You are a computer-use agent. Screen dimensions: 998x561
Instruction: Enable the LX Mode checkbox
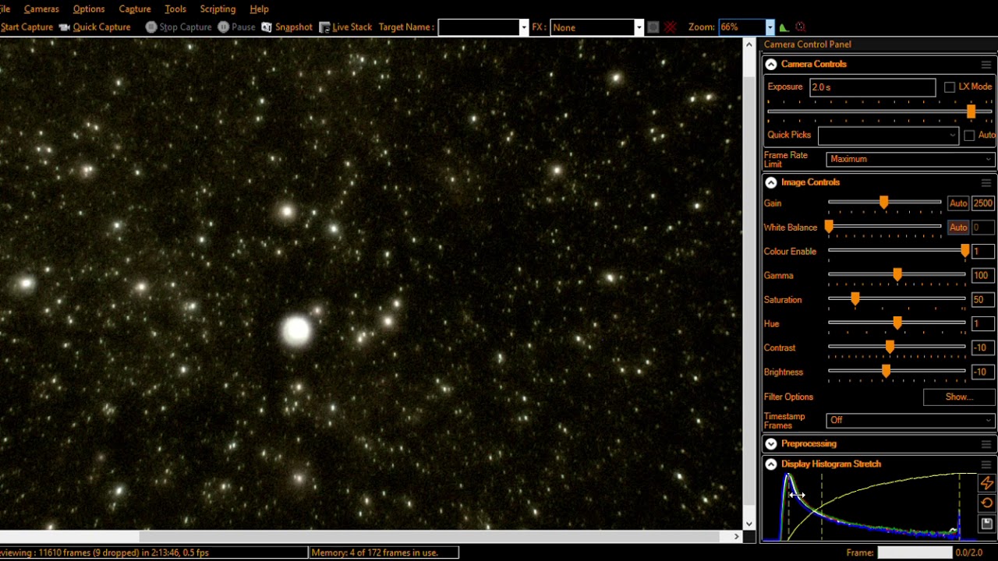pyautogui.click(x=950, y=87)
